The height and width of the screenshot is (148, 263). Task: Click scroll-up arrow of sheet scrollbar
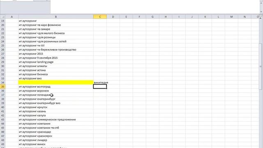(x=261, y=18)
